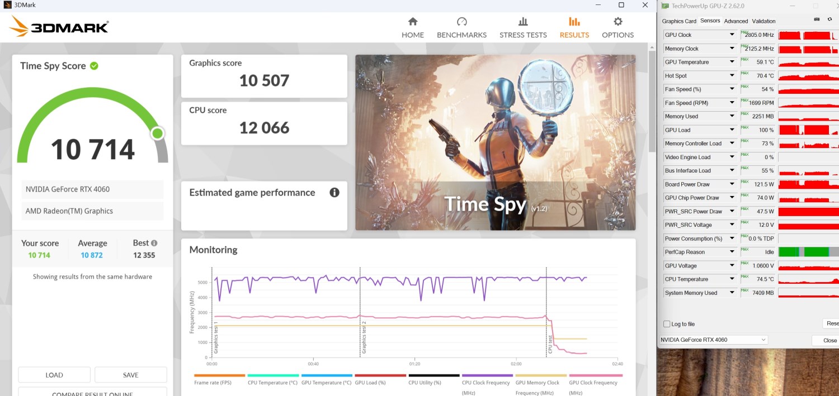This screenshot has height=396, width=839.
Task: Open the OPTIONS gear section
Action: coord(618,28)
